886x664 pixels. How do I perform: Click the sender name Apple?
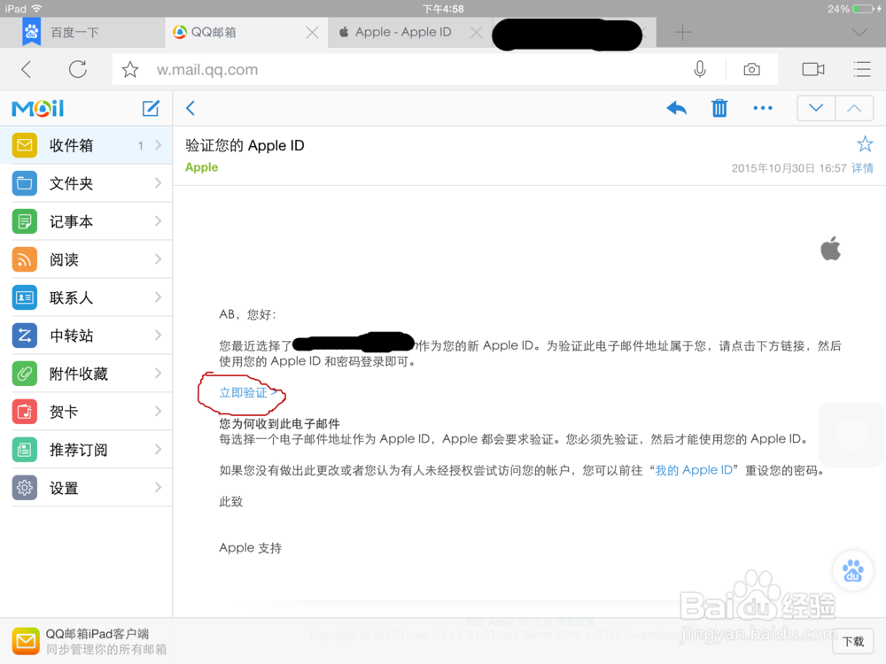tap(202, 167)
